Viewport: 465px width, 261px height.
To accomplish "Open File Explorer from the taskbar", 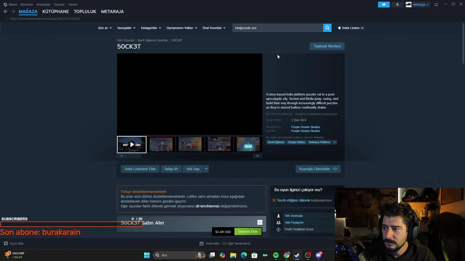I will point(233,255).
